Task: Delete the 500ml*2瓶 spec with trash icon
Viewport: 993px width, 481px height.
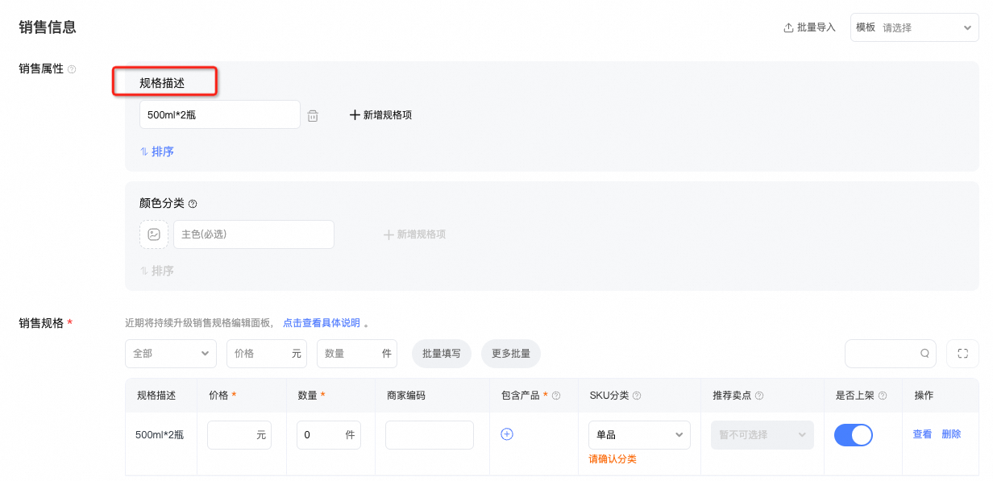Action: tap(313, 116)
